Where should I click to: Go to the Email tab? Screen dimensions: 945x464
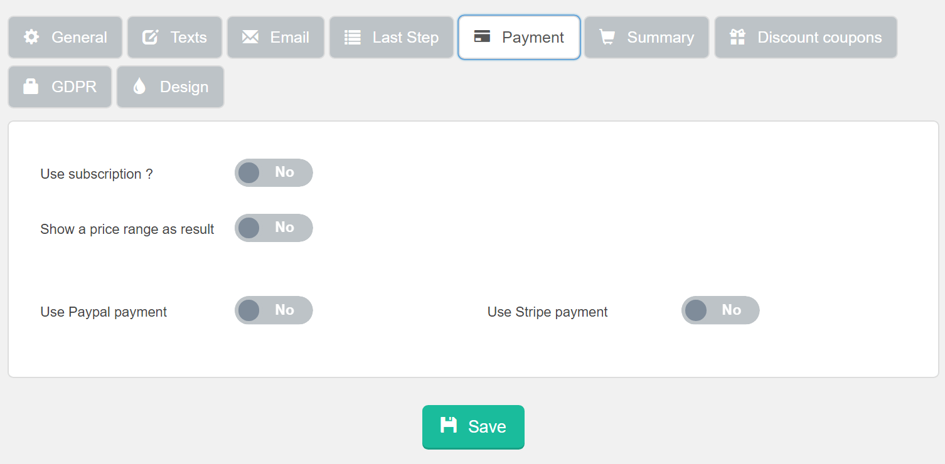point(275,37)
